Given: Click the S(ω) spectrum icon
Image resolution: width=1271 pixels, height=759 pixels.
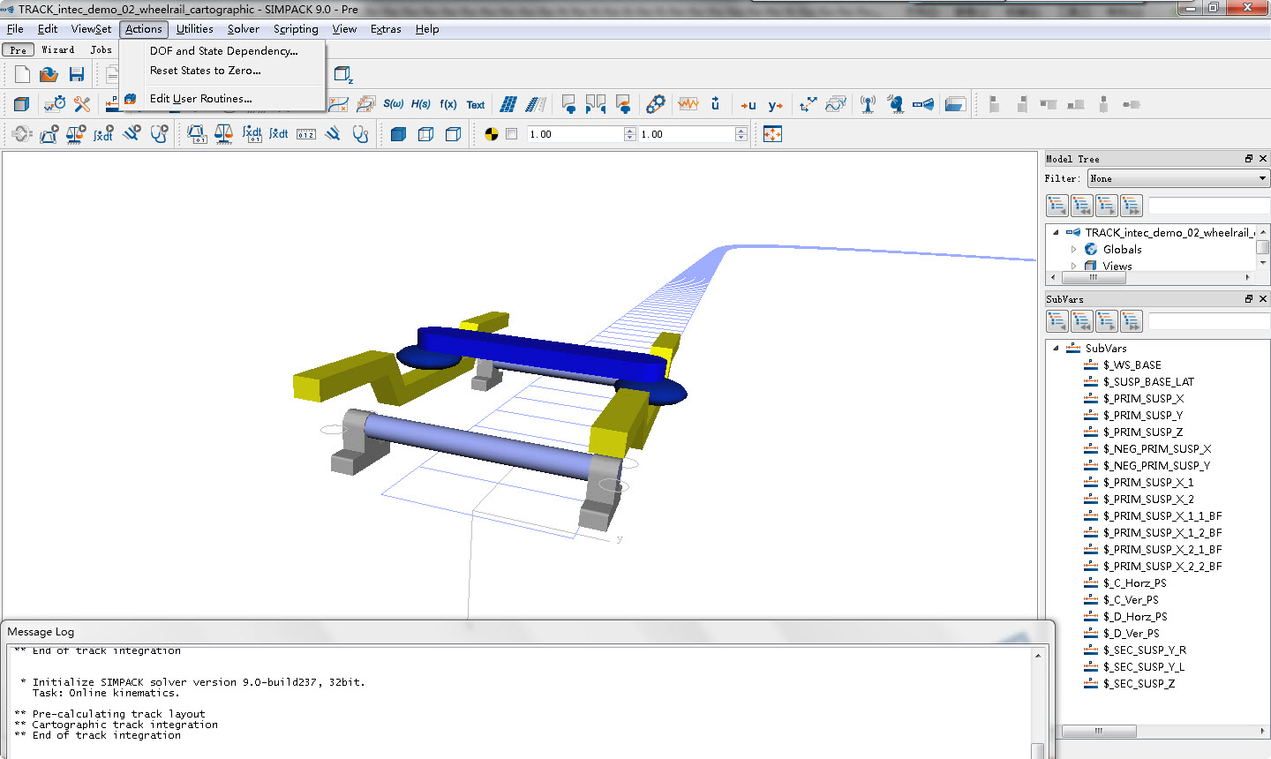Looking at the screenshot, I should click(x=393, y=104).
